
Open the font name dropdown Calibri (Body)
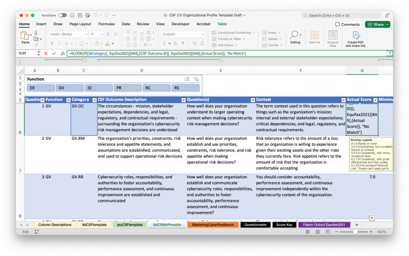pyautogui.click(x=86, y=34)
